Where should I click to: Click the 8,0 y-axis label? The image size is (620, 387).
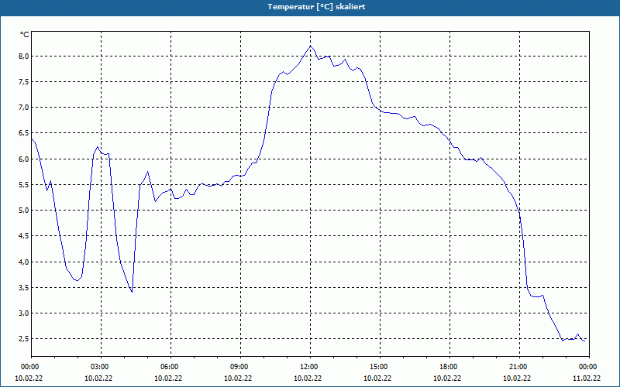(x=25, y=56)
